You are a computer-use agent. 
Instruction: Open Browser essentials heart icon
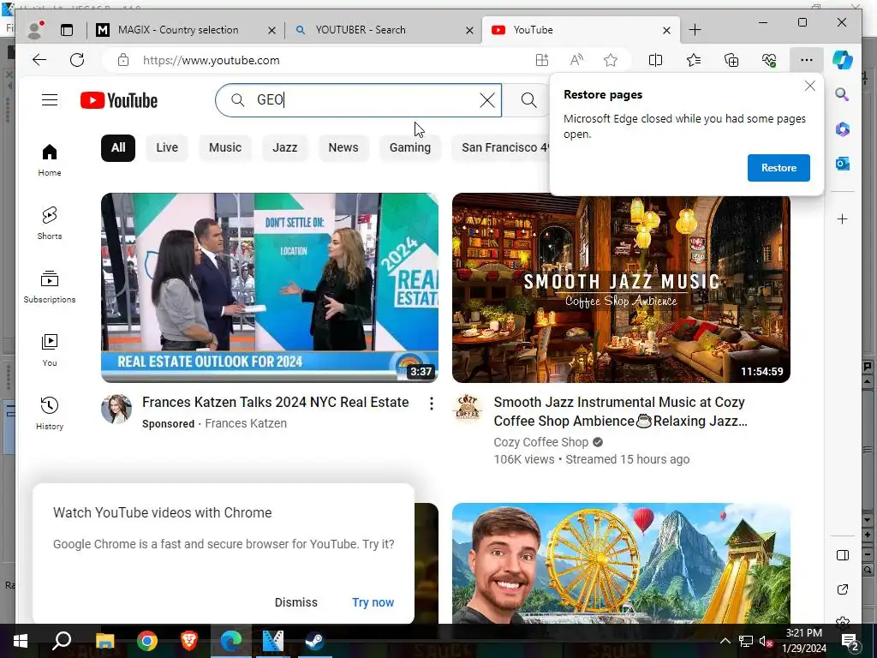click(x=769, y=60)
